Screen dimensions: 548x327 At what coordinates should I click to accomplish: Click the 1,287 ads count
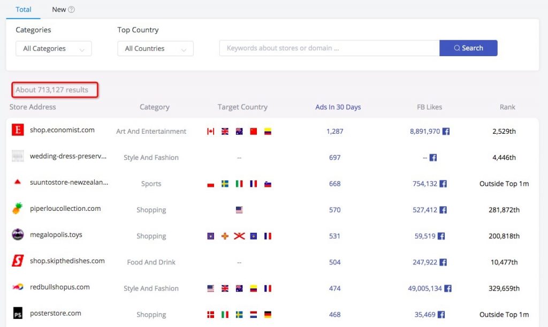tap(335, 131)
